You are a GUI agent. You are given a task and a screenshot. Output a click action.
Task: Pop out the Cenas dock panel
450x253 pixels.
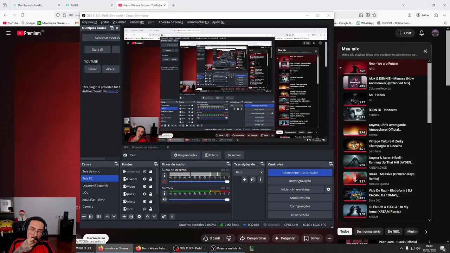tap(116, 164)
